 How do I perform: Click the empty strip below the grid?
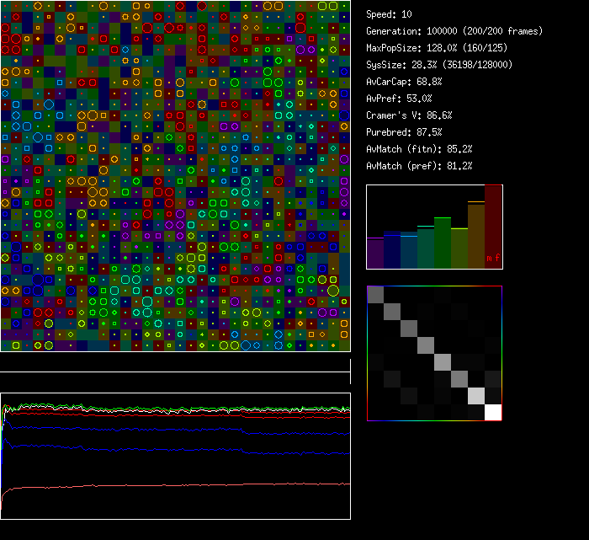[175, 362]
